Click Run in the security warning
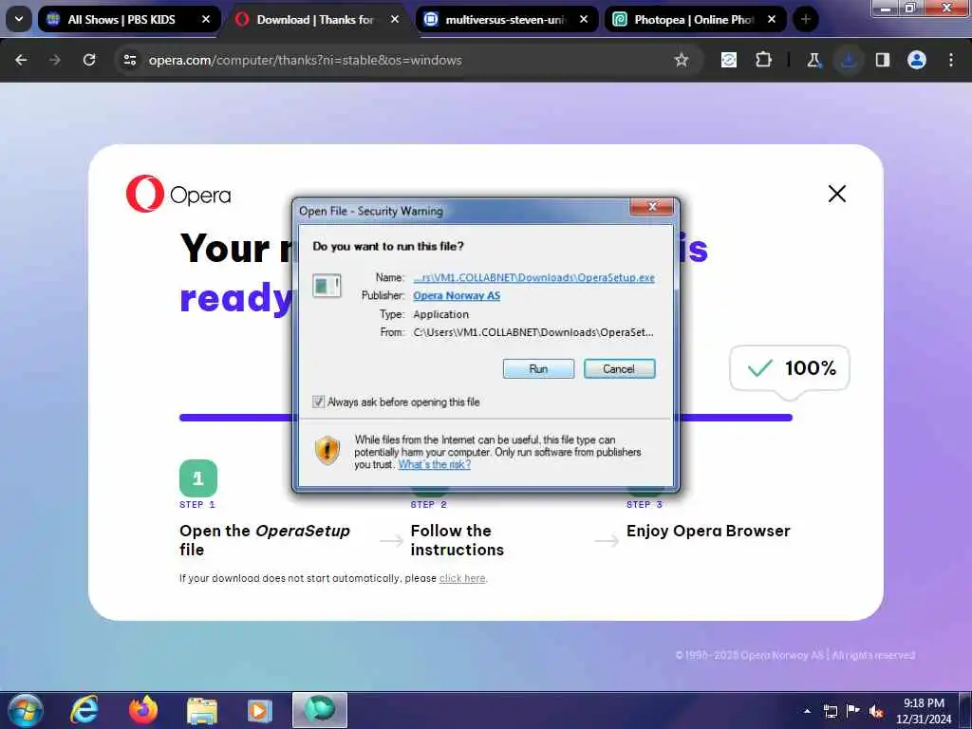This screenshot has height=729, width=972. click(x=538, y=369)
